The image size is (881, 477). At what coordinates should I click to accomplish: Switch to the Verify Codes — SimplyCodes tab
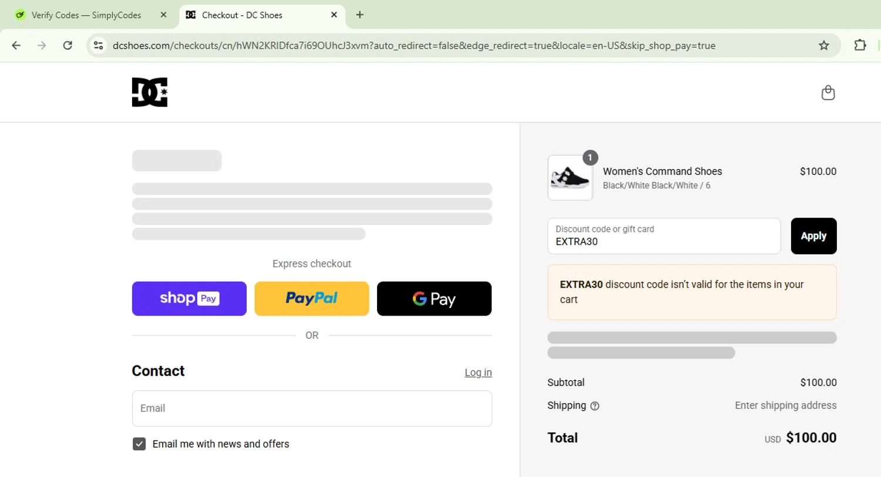tap(86, 15)
